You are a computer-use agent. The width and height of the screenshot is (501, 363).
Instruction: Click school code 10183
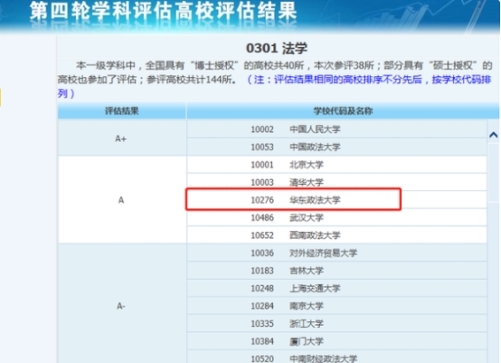tap(262, 271)
